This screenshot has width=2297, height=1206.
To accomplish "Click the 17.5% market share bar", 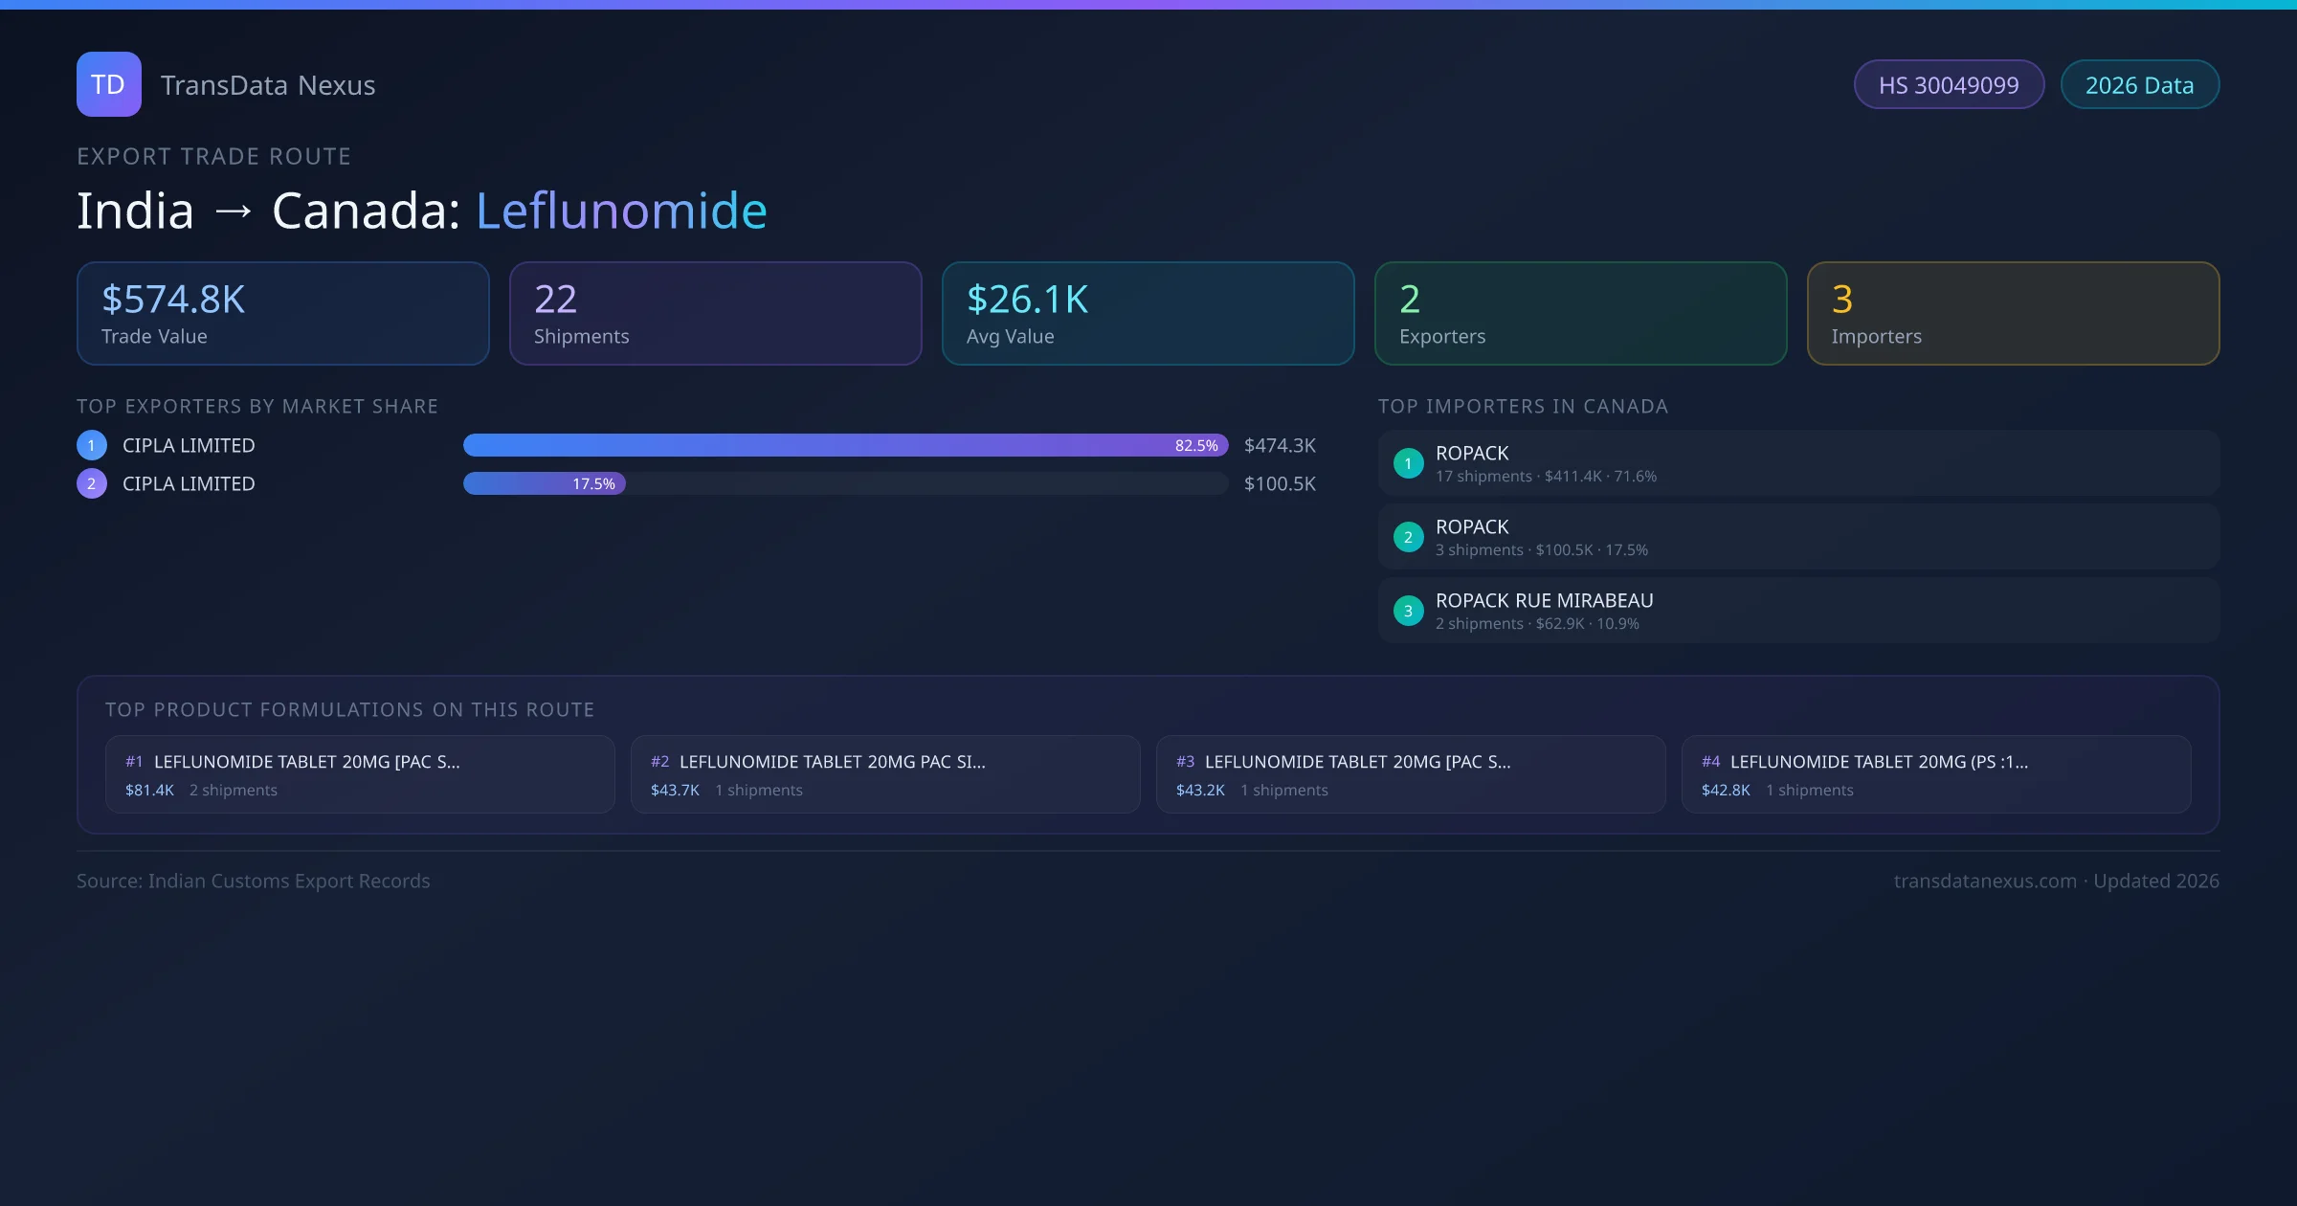I will point(544,483).
